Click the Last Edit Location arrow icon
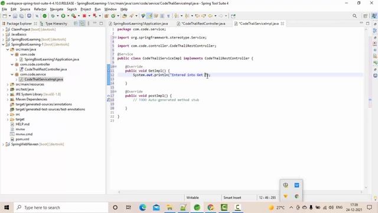Viewport: 378px width, 213px height. [x=197, y=16]
